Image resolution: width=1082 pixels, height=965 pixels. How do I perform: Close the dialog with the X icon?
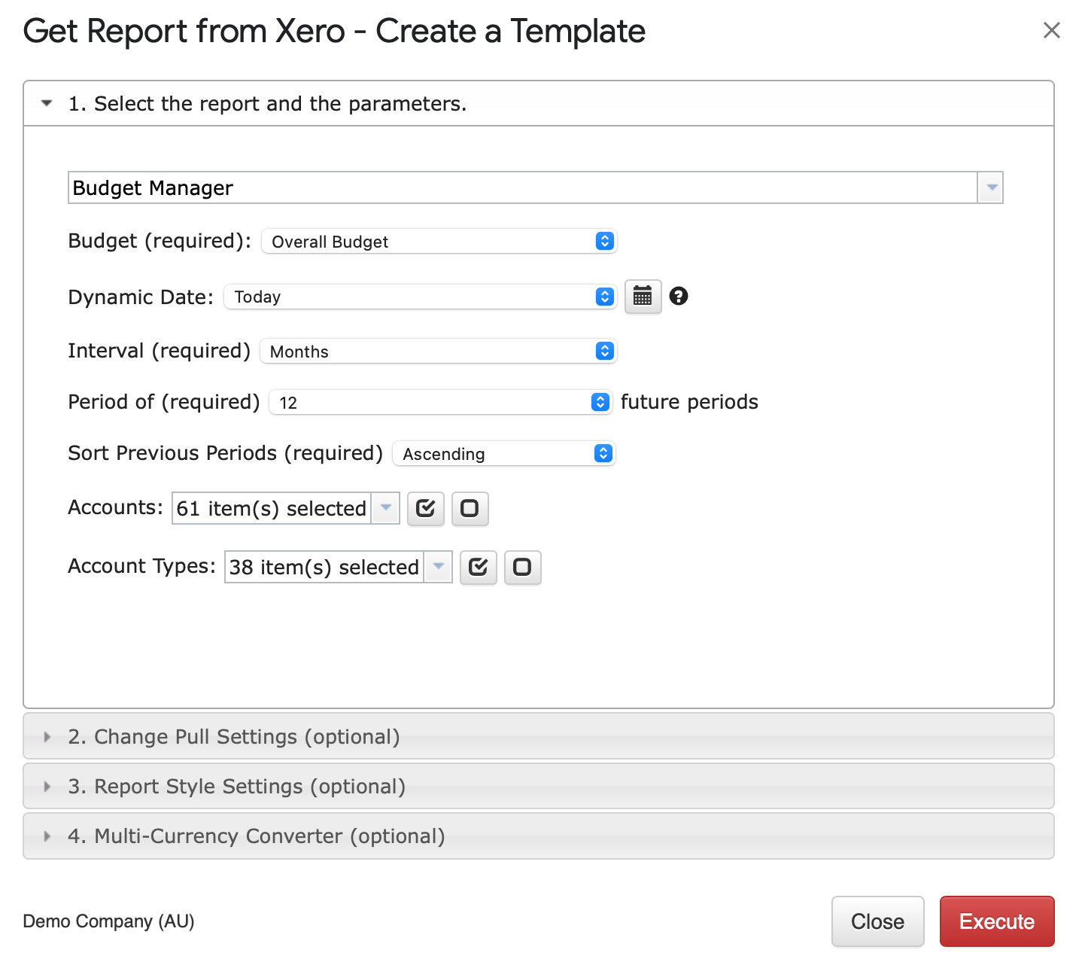1051,30
